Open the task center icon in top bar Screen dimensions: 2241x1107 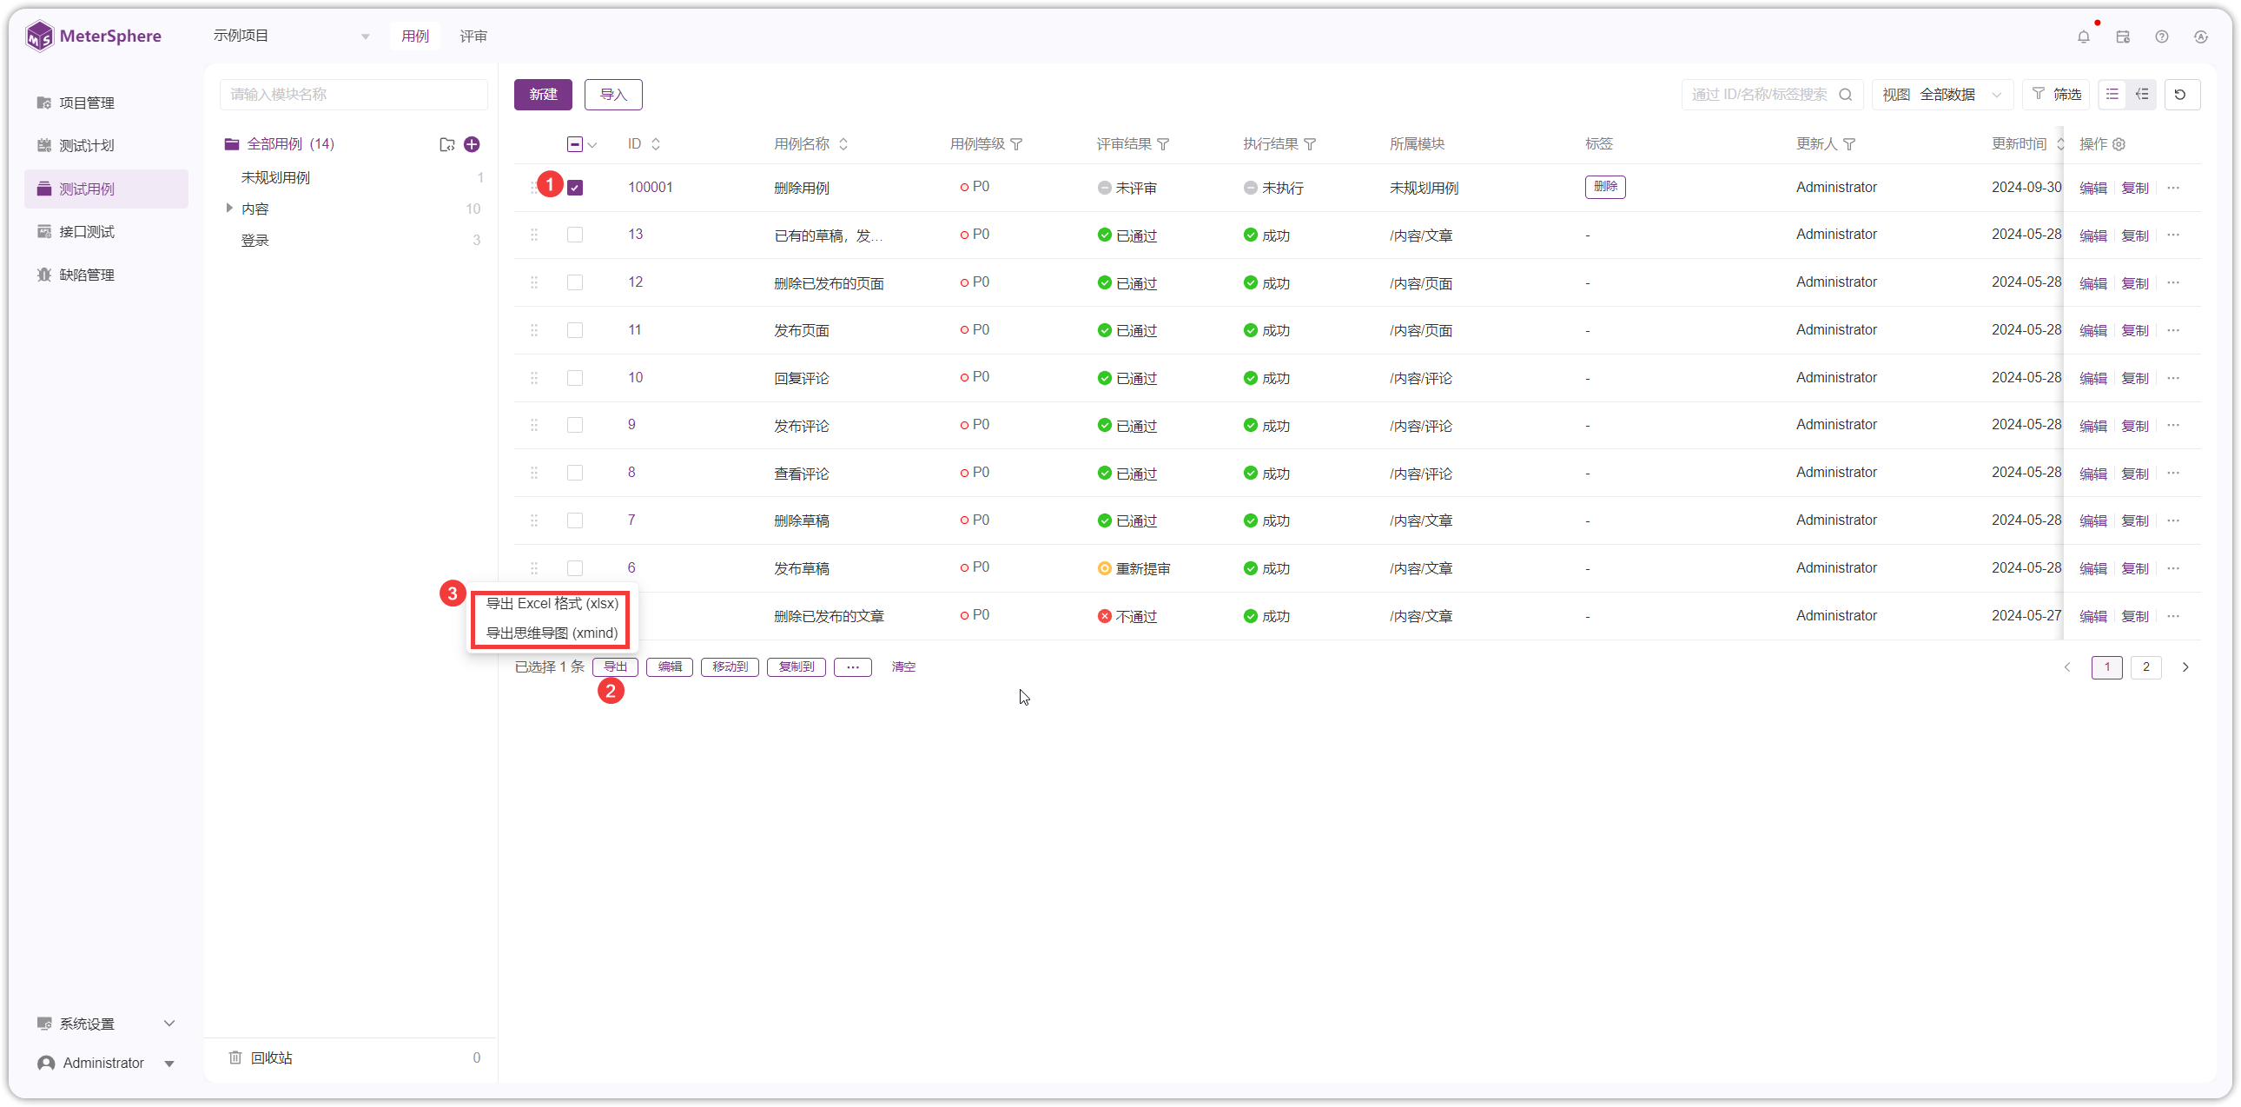tap(2123, 36)
